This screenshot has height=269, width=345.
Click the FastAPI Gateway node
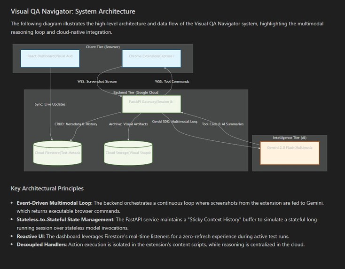pyautogui.click(x=152, y=104)
